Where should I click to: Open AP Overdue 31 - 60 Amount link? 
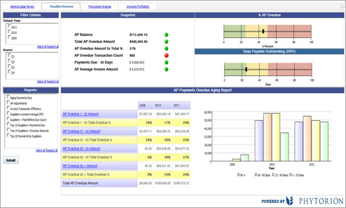(x=81, y=131)
